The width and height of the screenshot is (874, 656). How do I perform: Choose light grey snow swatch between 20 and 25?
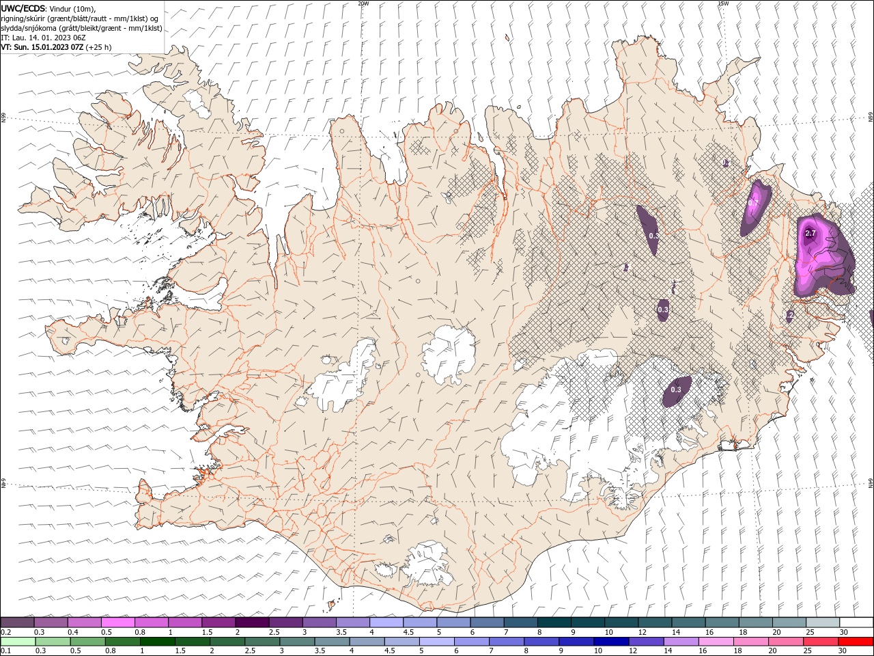pos(789,623)
